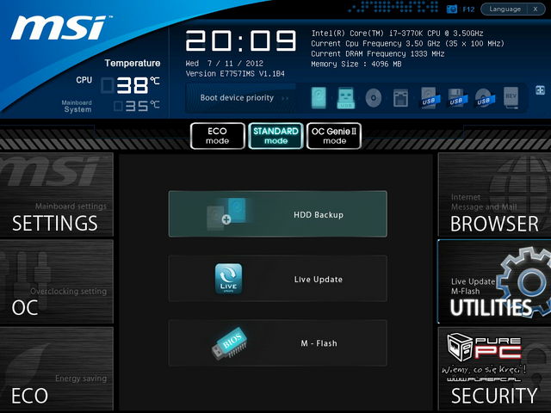Open the SECURITY menu

click(494, 369)
